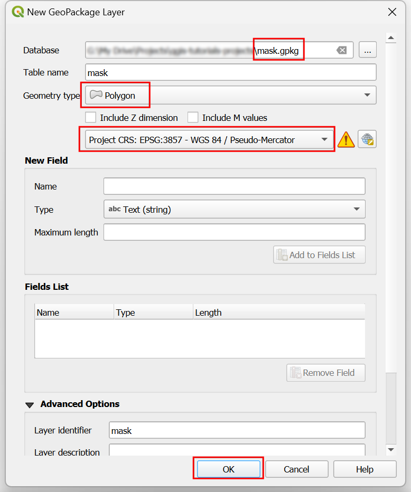
Task: Click OK to create the layer
Action: pyautogui.click(x=228, y=469)
